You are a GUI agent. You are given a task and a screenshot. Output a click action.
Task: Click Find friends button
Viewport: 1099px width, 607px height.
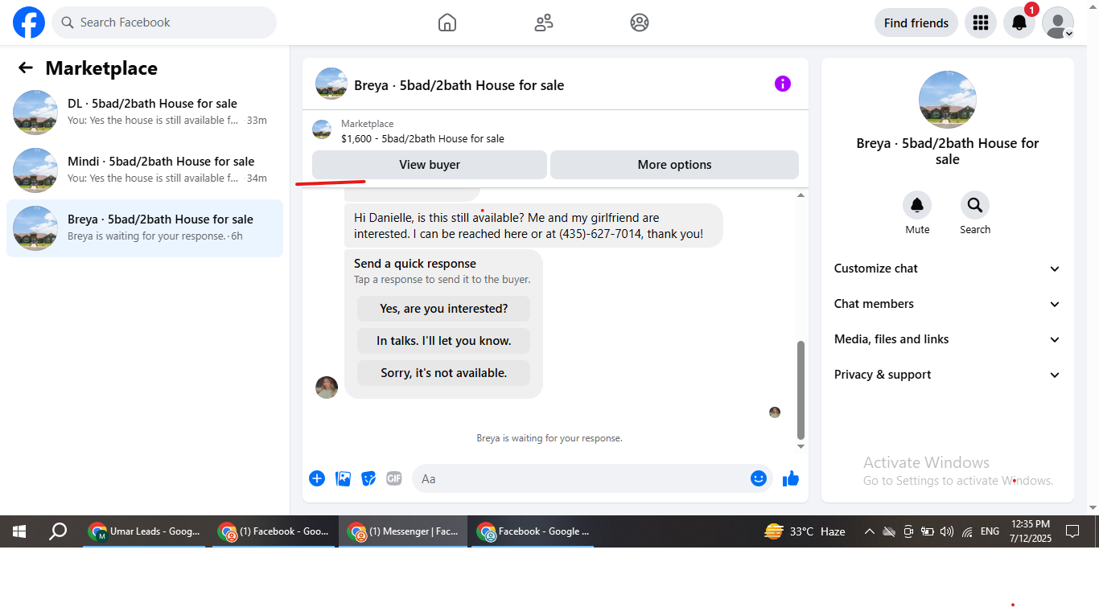pos(916,23)
